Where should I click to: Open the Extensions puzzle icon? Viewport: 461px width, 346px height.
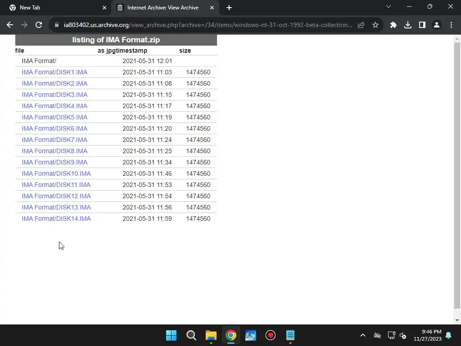click(x=393, y=25)
